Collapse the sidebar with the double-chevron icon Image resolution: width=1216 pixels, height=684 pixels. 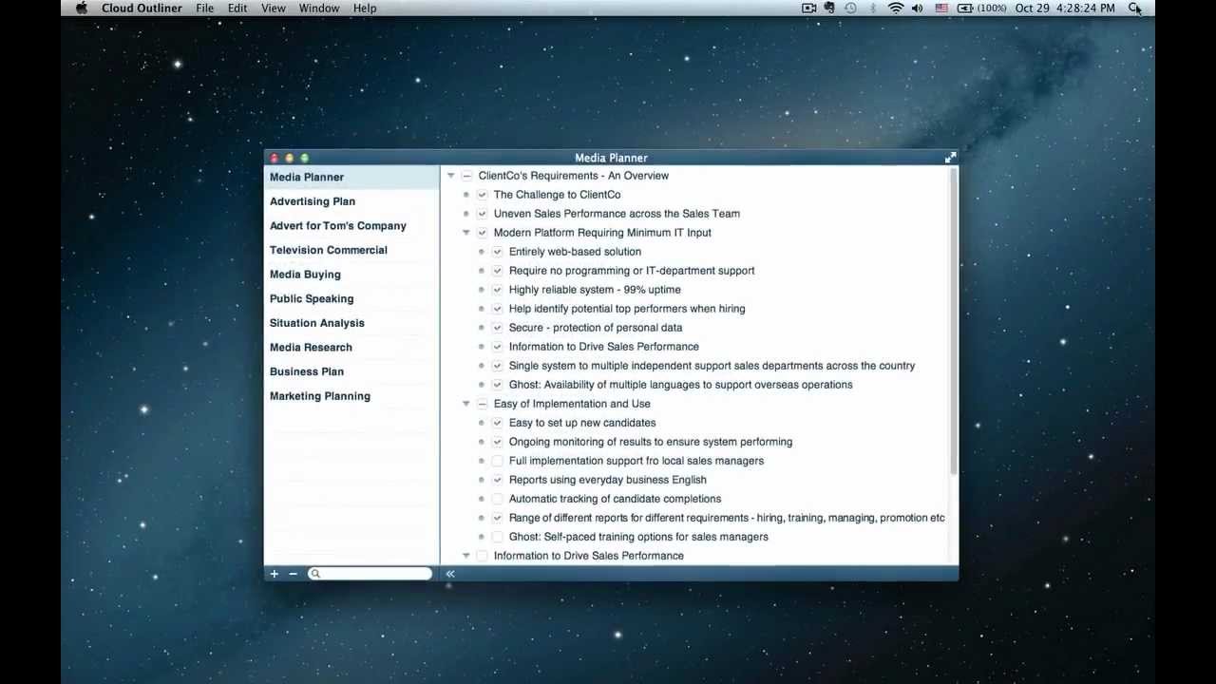450,574
